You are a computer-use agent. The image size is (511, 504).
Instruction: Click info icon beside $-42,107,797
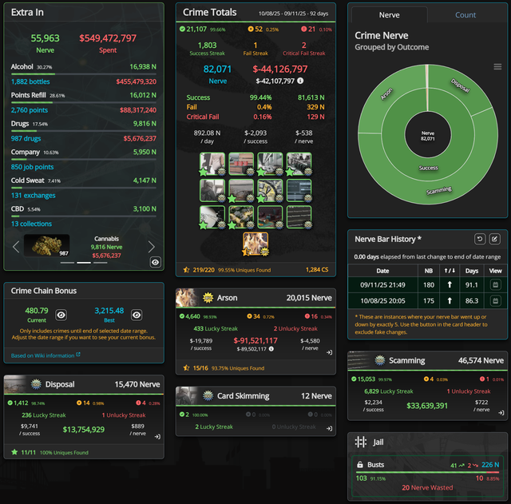point(300,81)
